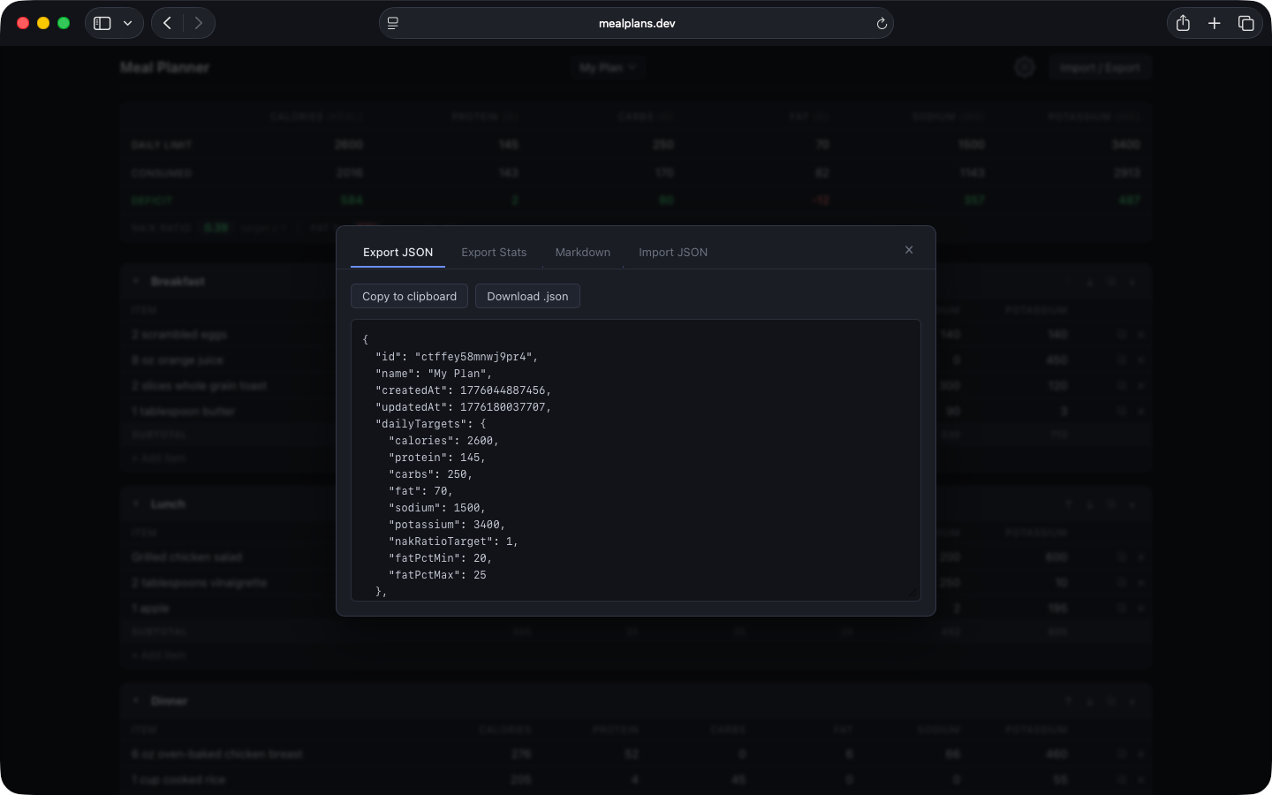Click inside the JSON export text area
1272x795 pixels.
[635, 459]
